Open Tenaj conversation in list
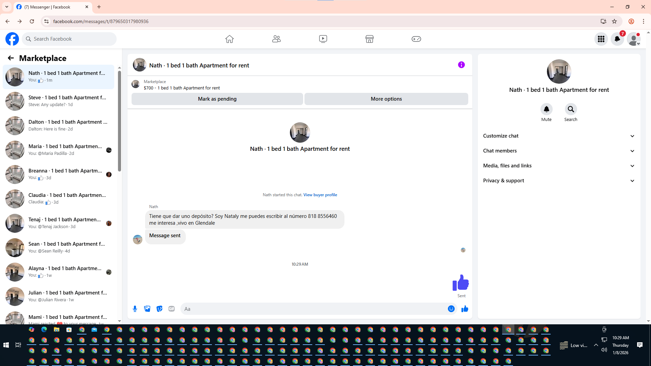Viewport: 651px width, 366px height. pyautogui.click(x=58, y=223)
